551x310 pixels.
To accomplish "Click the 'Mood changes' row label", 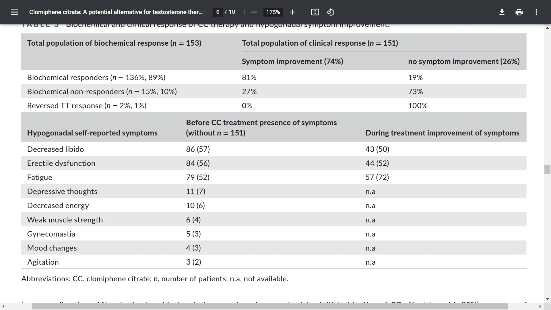I will pyautogui.click(x=52, y=248).
